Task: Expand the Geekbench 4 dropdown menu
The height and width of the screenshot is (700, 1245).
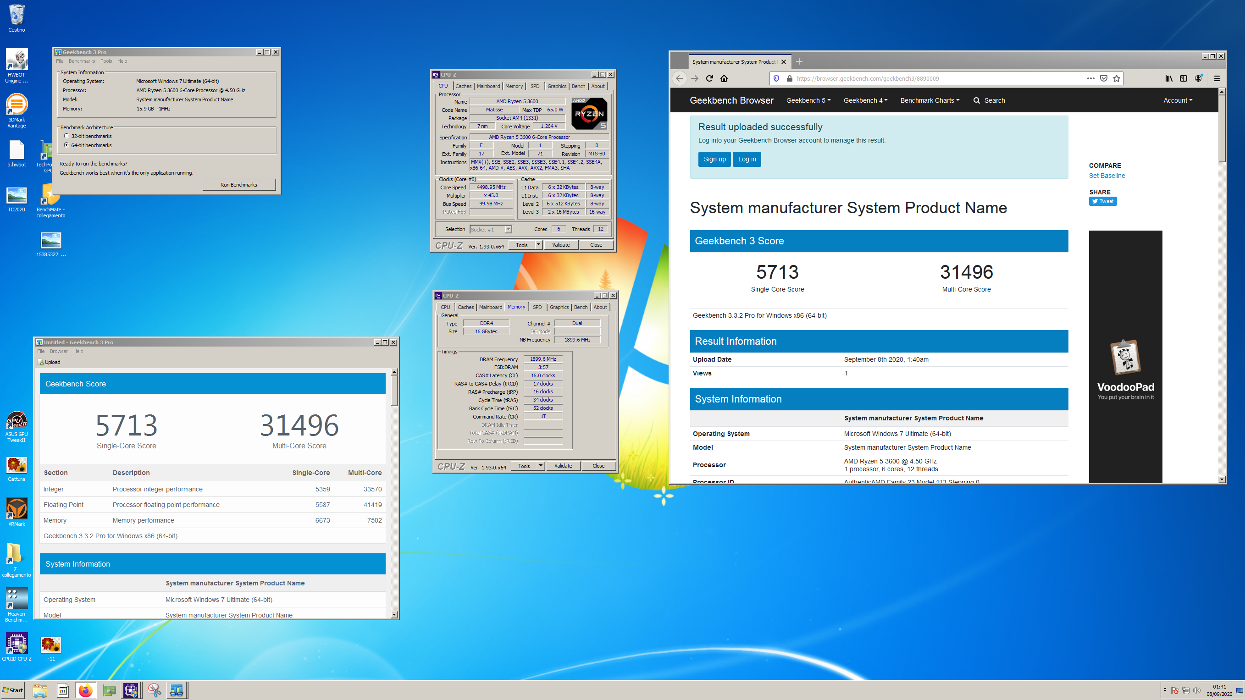Action: tap(866, 100)
